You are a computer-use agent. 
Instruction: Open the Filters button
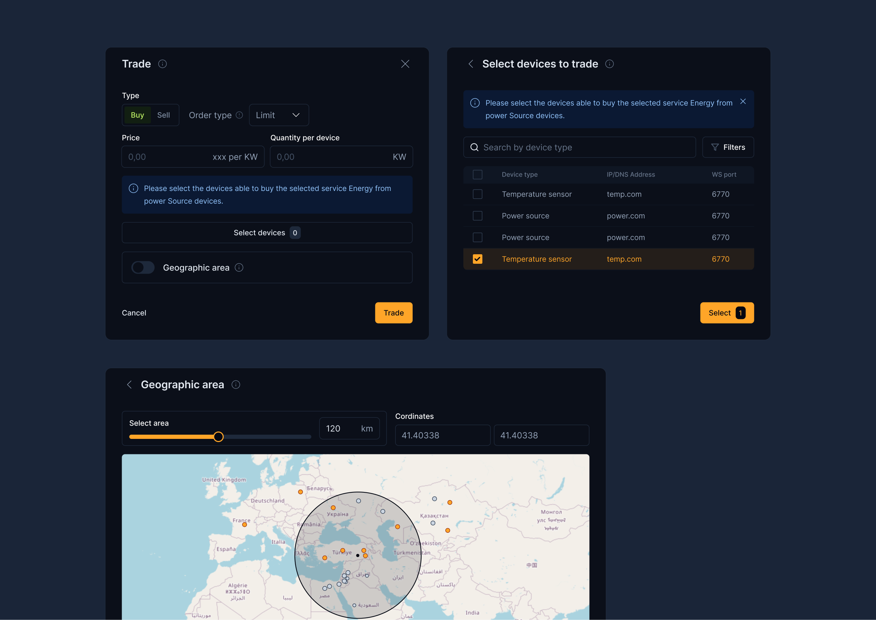(728, 147)
